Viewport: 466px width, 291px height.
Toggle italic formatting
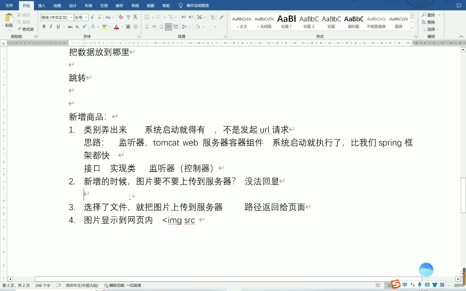[51, 26]
